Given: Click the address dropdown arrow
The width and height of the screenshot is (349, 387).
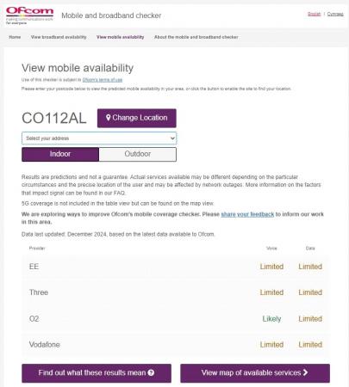Looking at the screenshot, I should click(172, 138).
